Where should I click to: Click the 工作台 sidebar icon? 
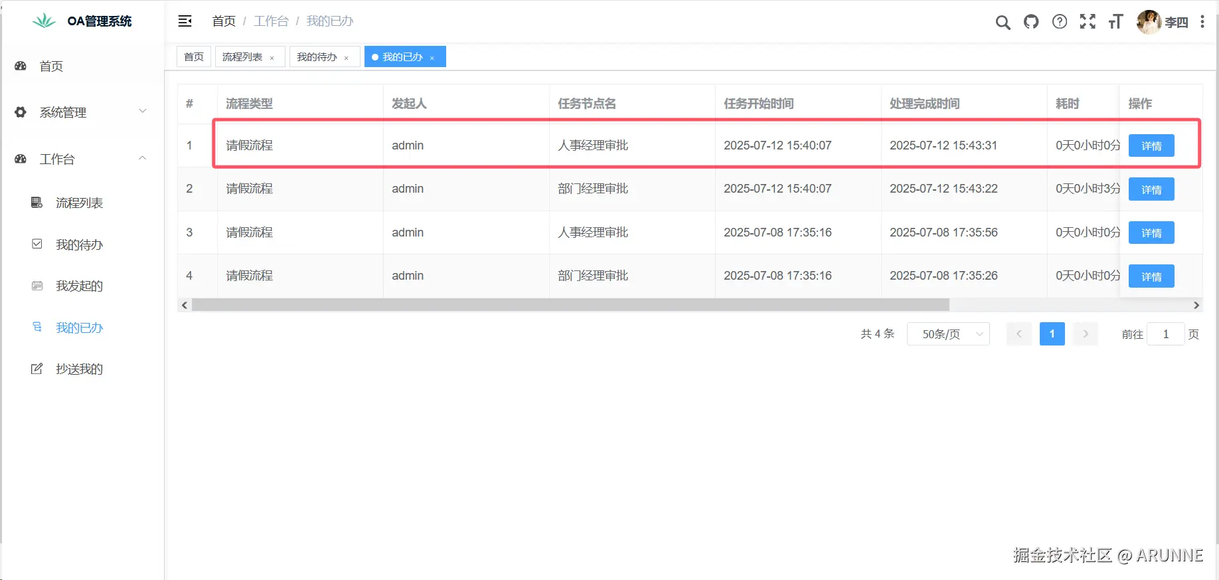pyautogui.click(x=21, y=159)
